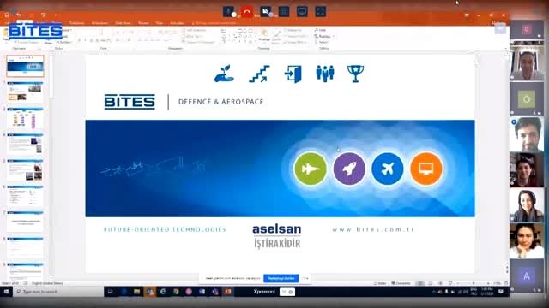The image size is (549, 308).
Task: Click the blue Paylaşmayı durdur button
Action: click(281, 278)
